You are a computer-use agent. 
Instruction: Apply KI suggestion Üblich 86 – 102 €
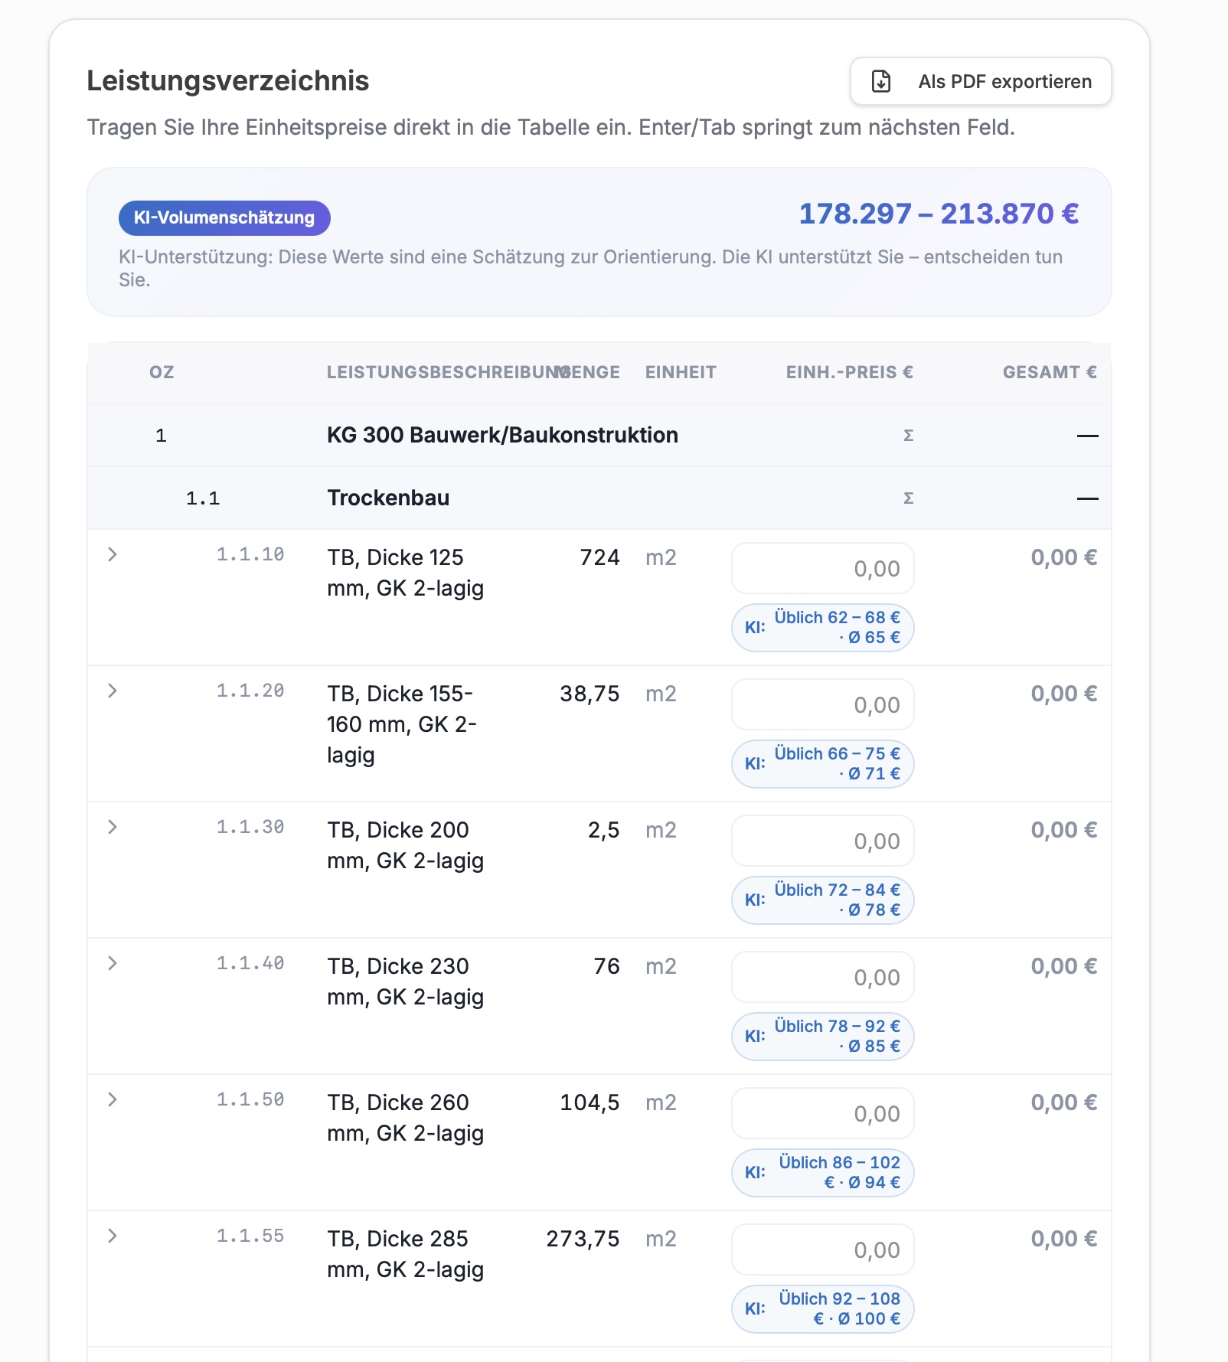[823, 1173]
